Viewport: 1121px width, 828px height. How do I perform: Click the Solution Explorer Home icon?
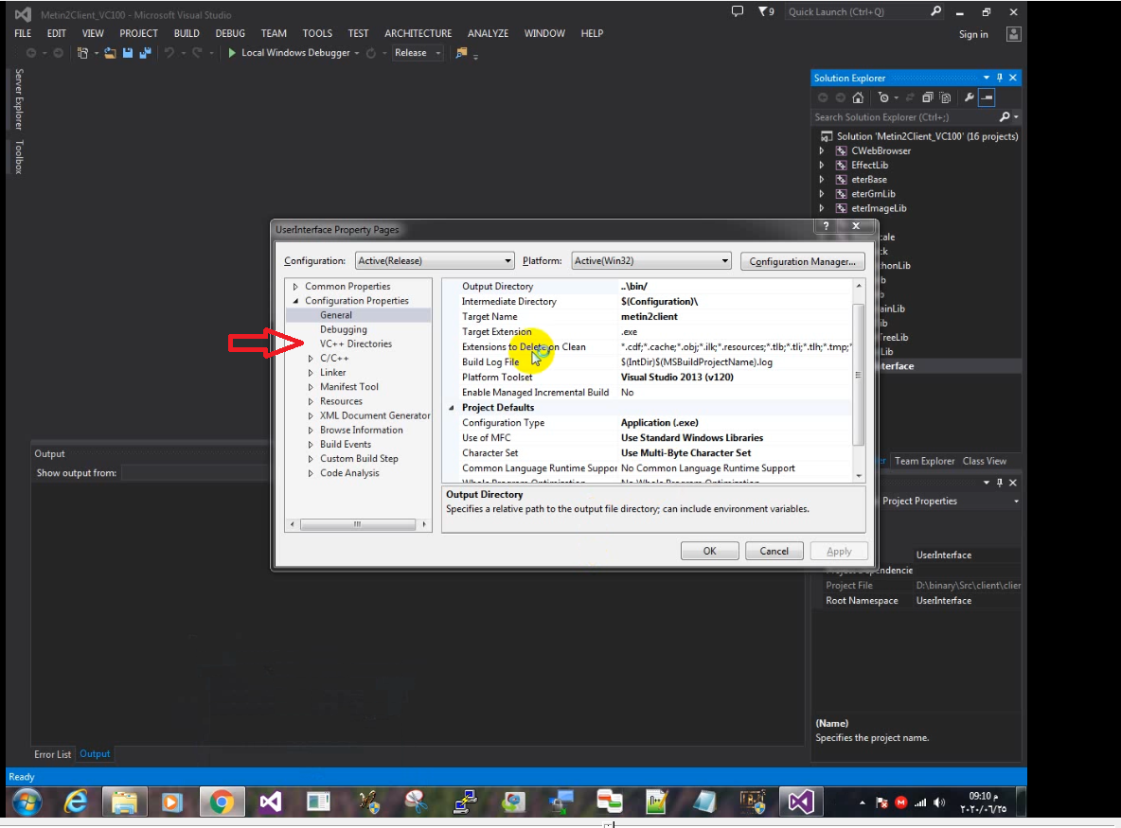858,97
